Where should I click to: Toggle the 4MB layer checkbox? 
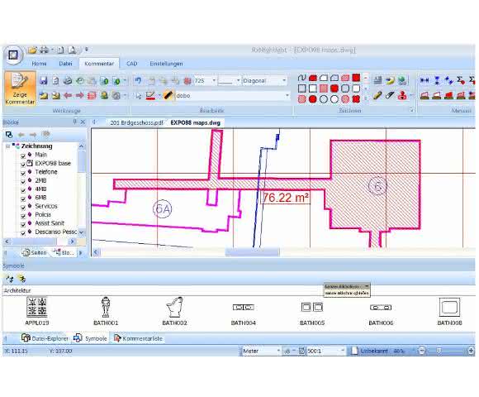[x=23, y=190]
